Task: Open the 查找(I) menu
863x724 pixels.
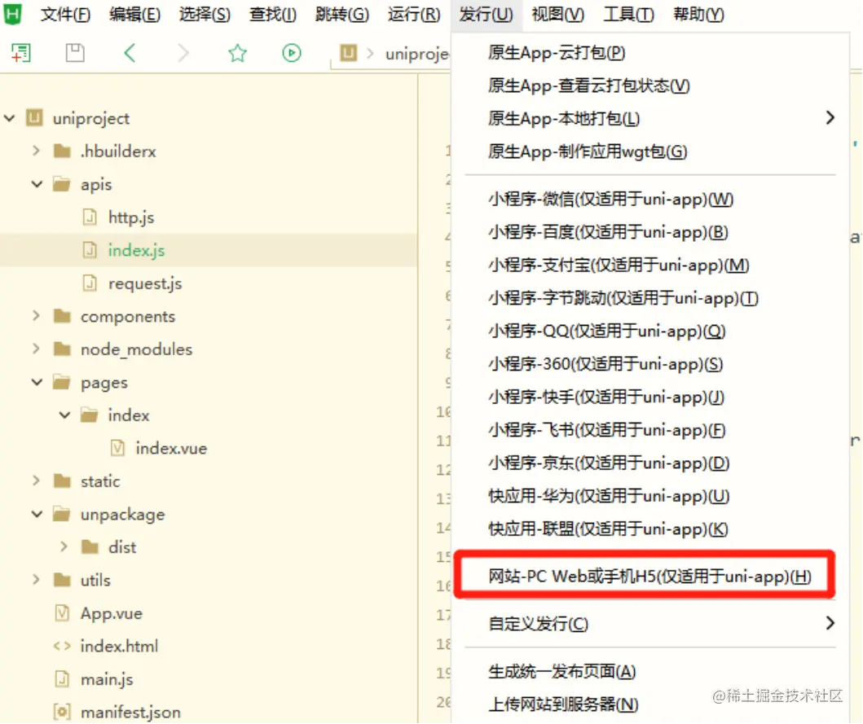Action: [x=273, y=15]
